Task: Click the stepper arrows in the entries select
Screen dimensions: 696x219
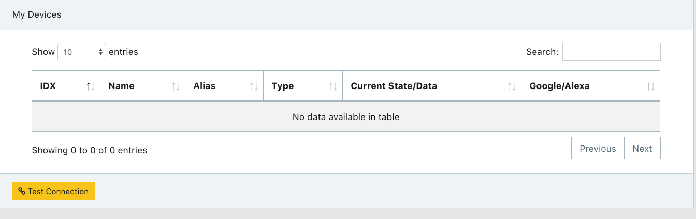Action: coord(100,52)
